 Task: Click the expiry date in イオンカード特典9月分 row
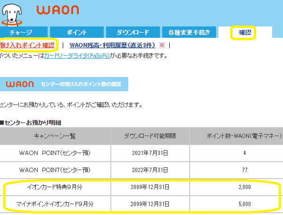(150, 187)
